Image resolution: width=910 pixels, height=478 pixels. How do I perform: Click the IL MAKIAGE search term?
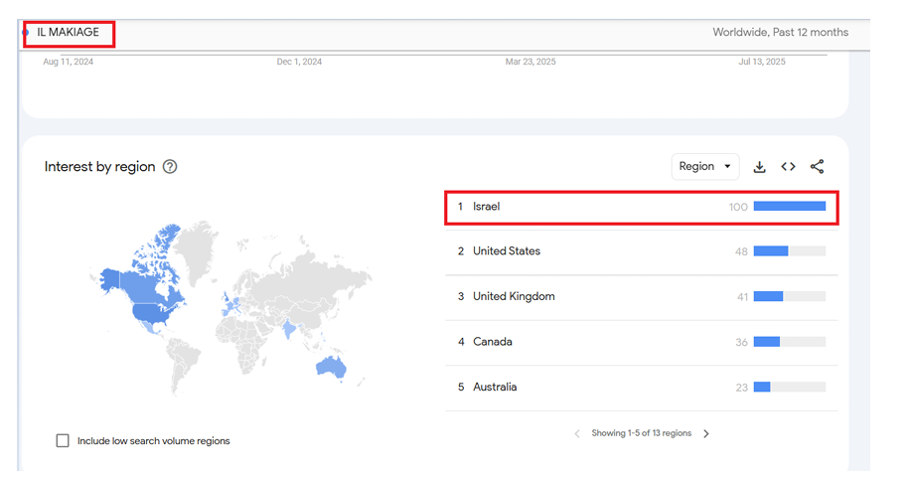click(68, 33)
